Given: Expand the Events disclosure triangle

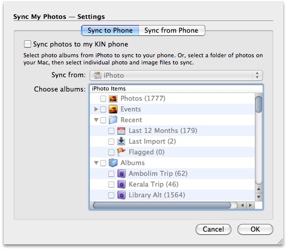Looking at the screenshot, I should point(96,109).
